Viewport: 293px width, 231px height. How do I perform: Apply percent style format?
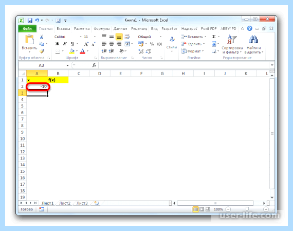tap(152, 44)
